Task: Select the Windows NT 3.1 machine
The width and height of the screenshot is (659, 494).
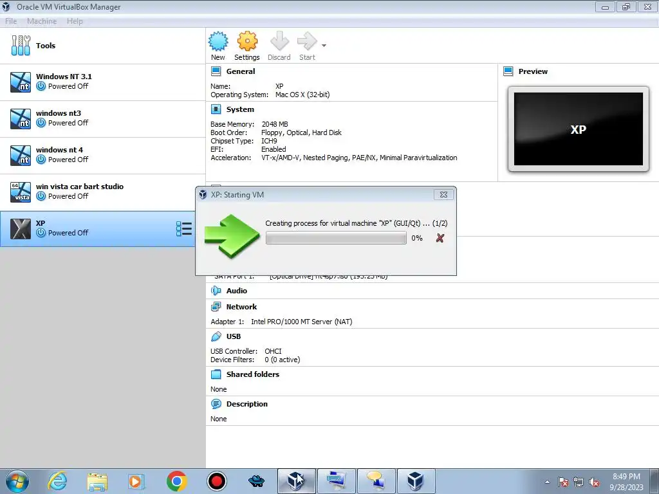Action: [x=102, y=82]
